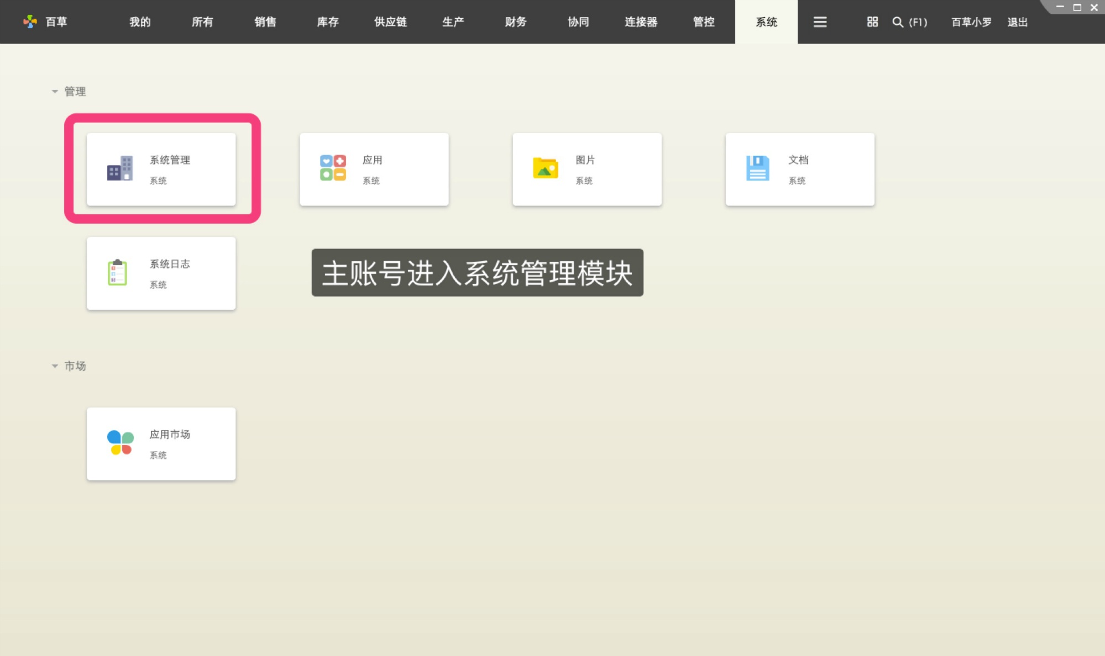Image resolution: width=1105 pixels, height=656 pixels.
Task: Click the 系统日志 card title text
Action: 170,264
